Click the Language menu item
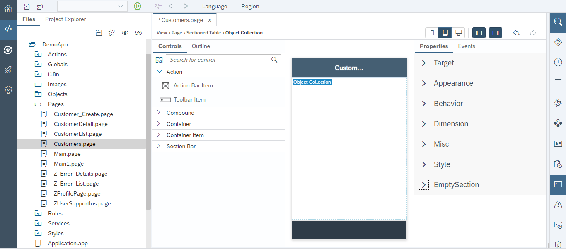This screenshot has width=566, height=249. tap(214, 6)
